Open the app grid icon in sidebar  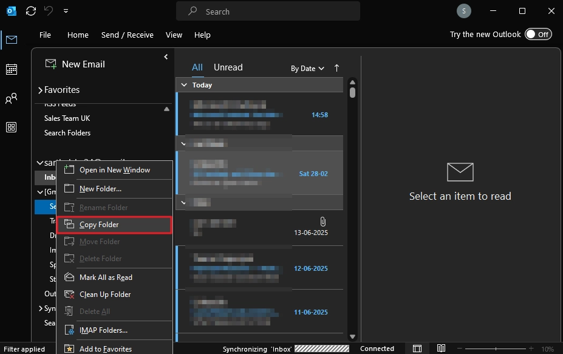(11, 128)
